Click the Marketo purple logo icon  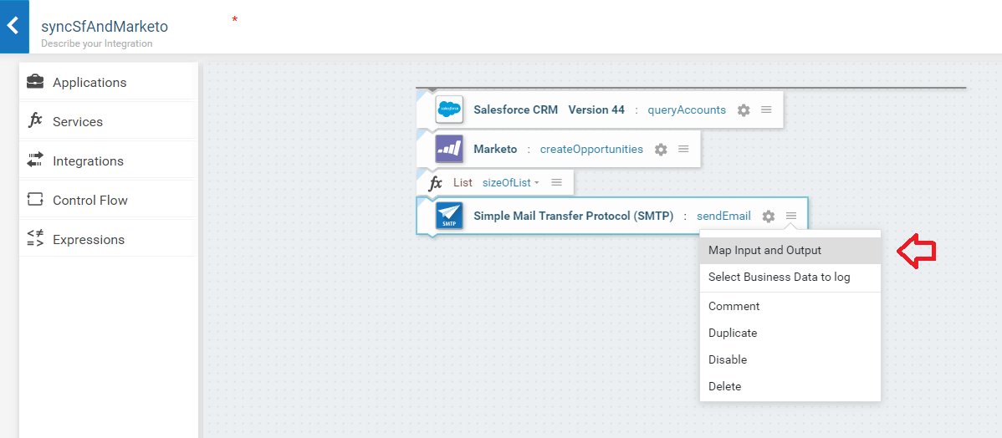pyautogui.click(x=449, y=149)
